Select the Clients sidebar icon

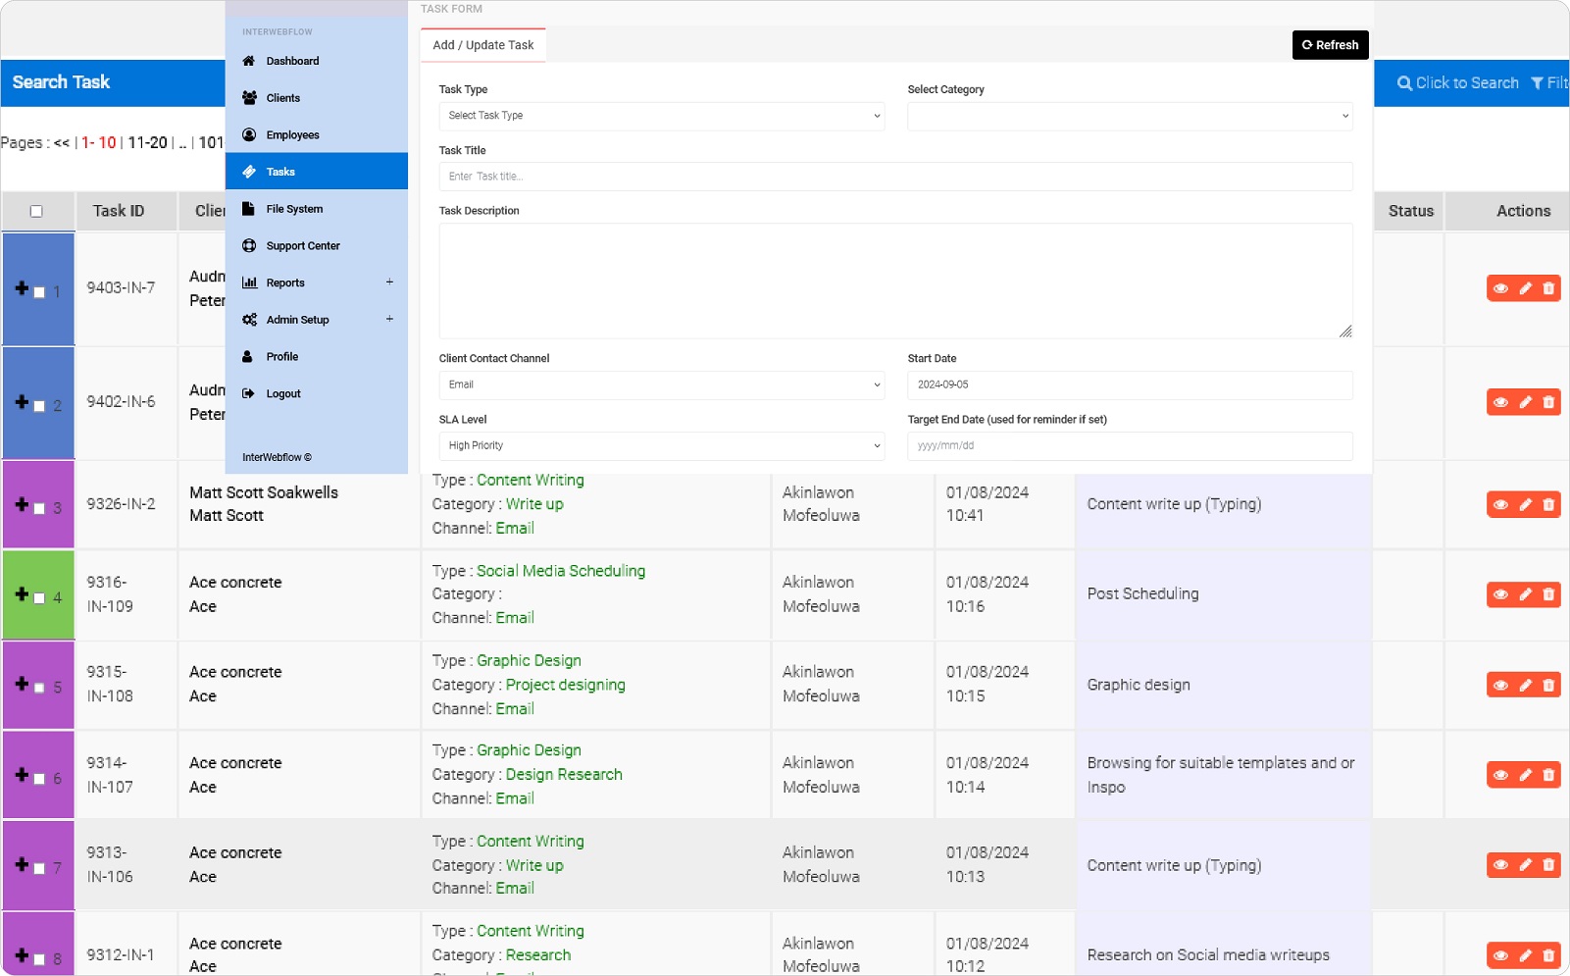[x=281, y=97]
